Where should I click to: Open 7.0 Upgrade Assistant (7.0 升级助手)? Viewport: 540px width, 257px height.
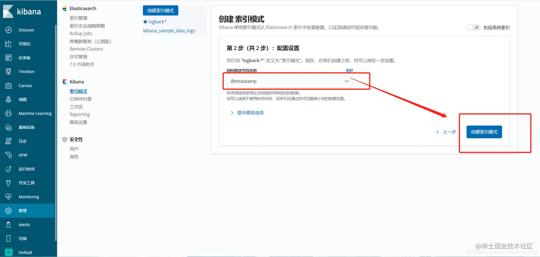click(82, 65)
